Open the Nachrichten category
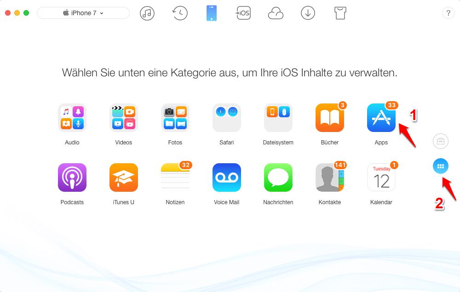The image size is (460, 292). tap(278, 177)
